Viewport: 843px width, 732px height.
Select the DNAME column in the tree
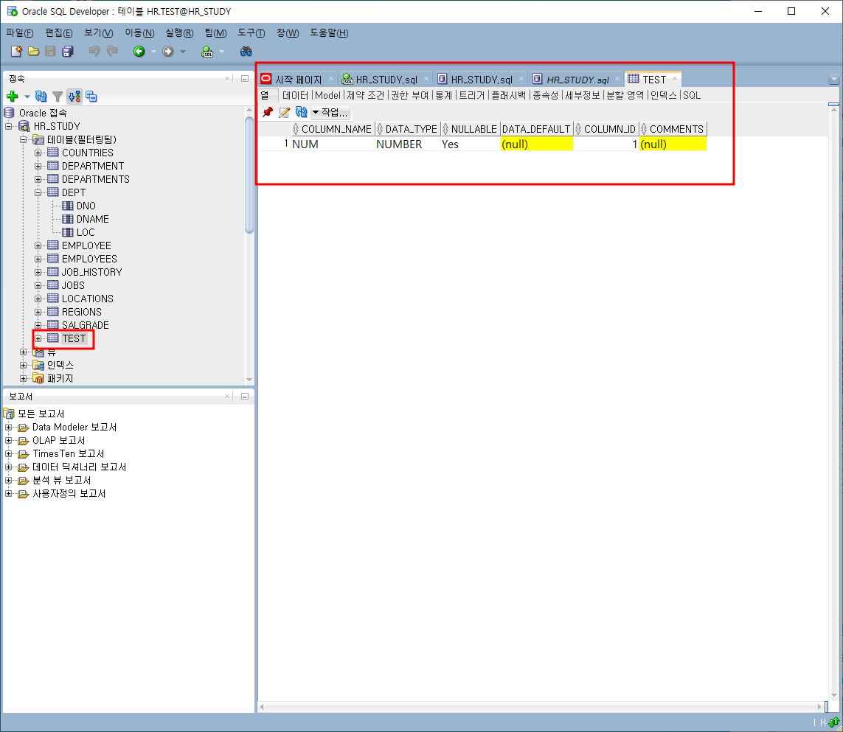pyautogui.click(x=92, y=219)
